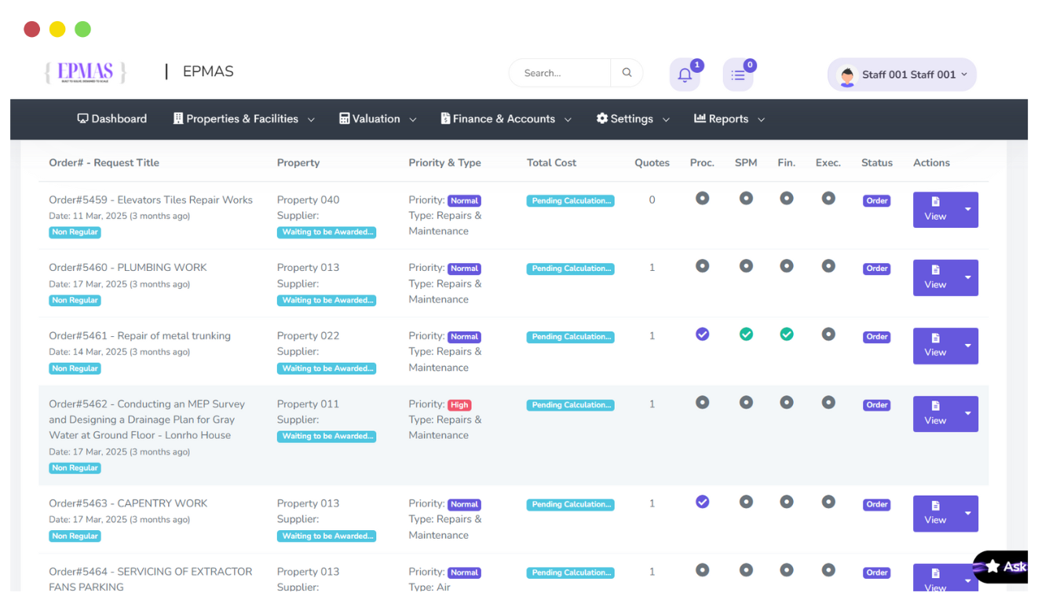Click the search magnifier icon
Screen dimensions: 1038x600
627,73
